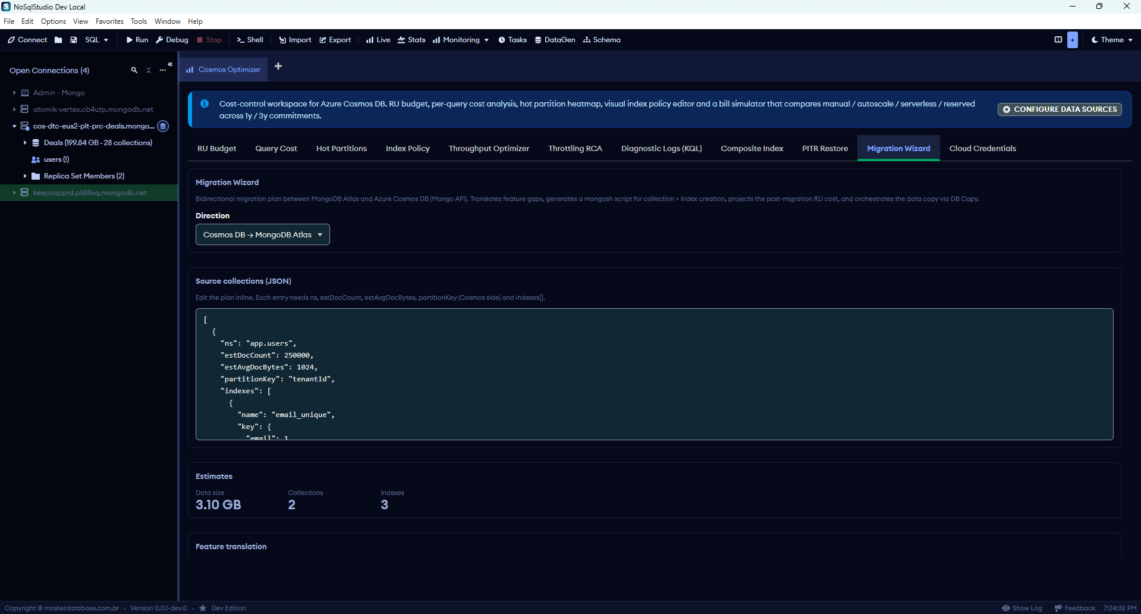This screenshot has width=1141, height=614.
Task: Open Diagnostic Logs (KQL) tab
Action: [662, 149]
